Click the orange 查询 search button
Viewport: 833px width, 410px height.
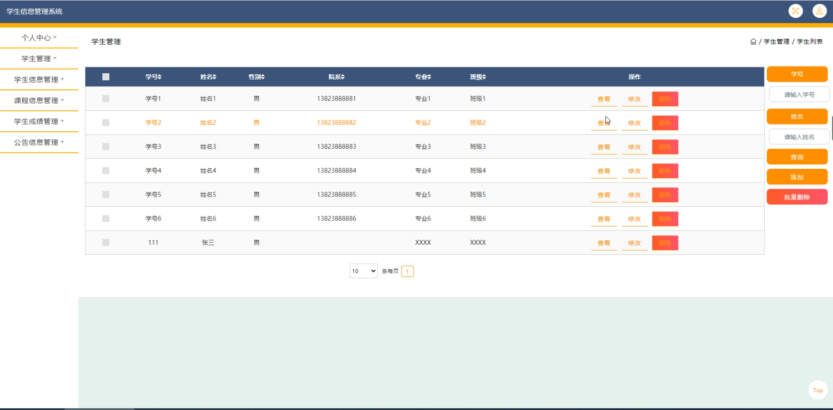tap(797, 157)
